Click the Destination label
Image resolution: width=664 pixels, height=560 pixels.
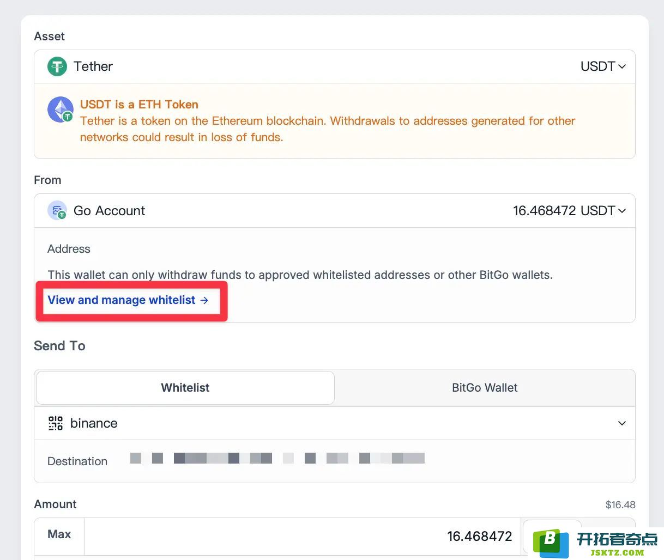click(77, 461)
